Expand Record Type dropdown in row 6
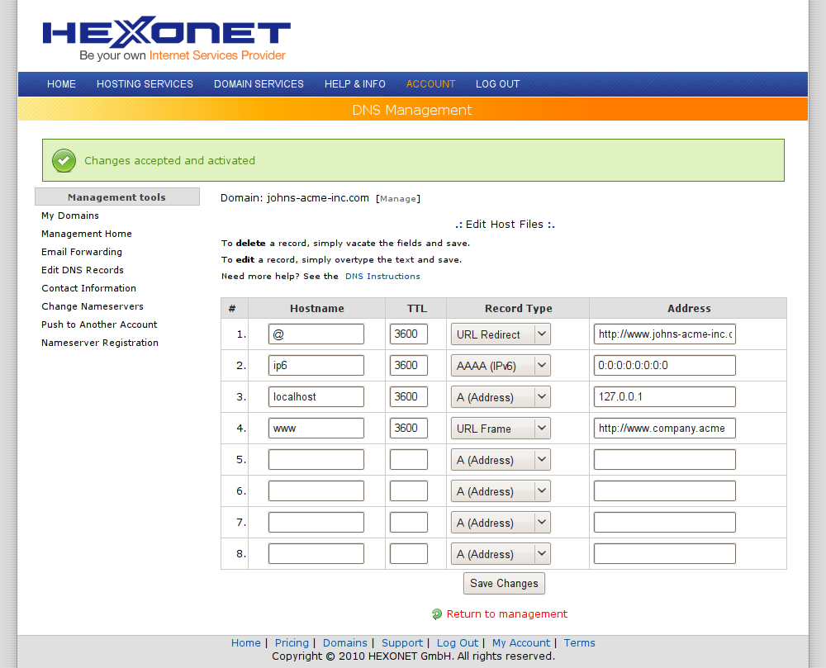 tap(501, 491)
